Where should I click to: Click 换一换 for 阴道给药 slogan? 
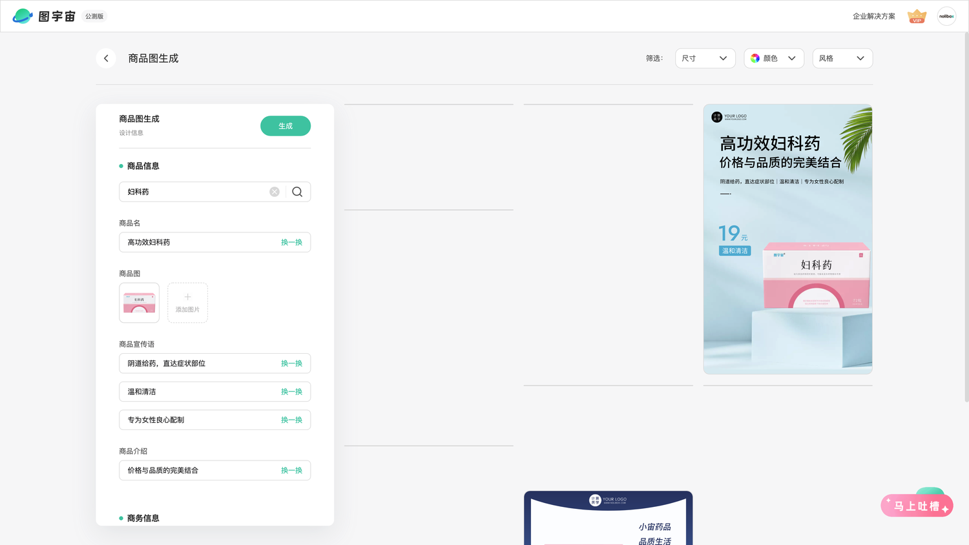coord(291,364)
